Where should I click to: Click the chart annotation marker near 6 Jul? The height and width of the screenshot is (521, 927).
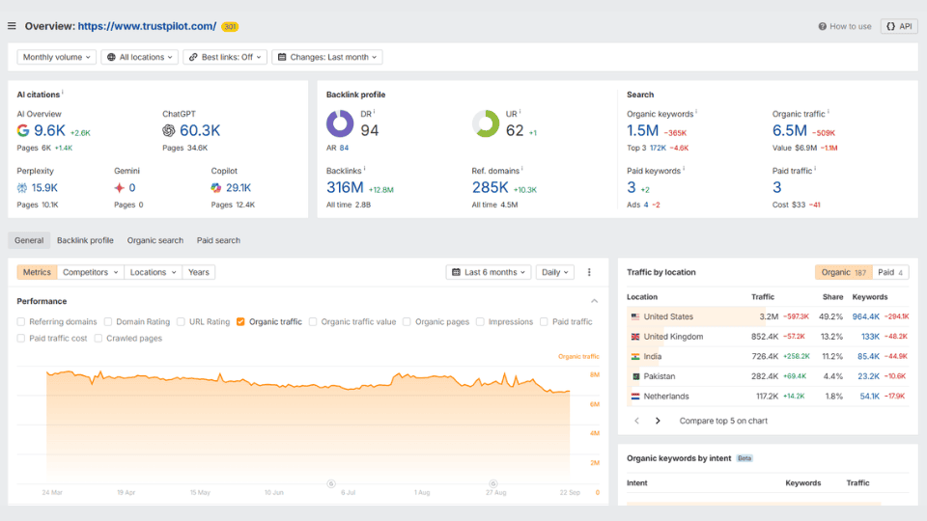pyautogui.click(x=331, y=483)
